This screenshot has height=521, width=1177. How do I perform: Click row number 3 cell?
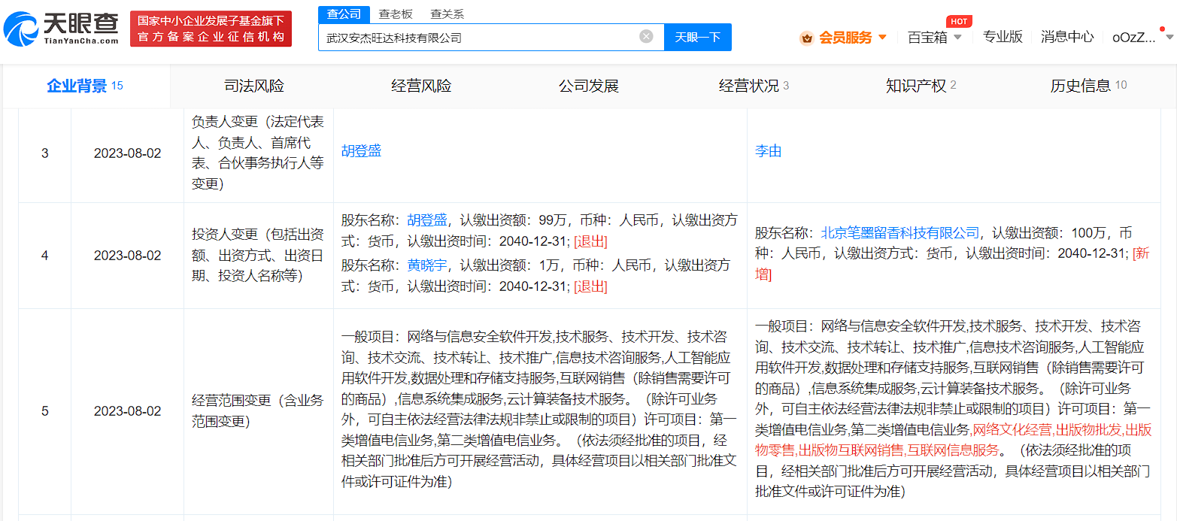coord(44,153)
